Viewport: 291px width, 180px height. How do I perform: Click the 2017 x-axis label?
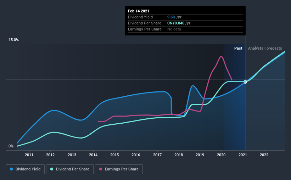(157, 155)
